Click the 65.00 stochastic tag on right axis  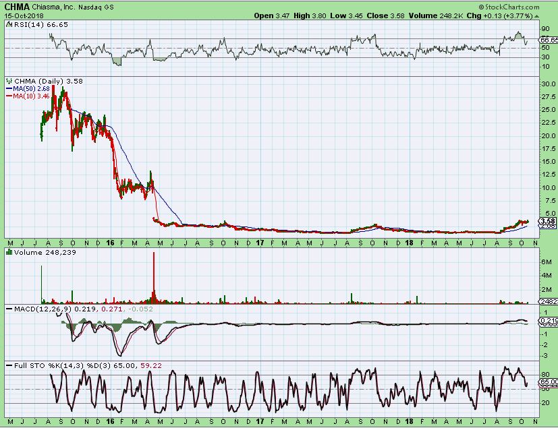549,381
